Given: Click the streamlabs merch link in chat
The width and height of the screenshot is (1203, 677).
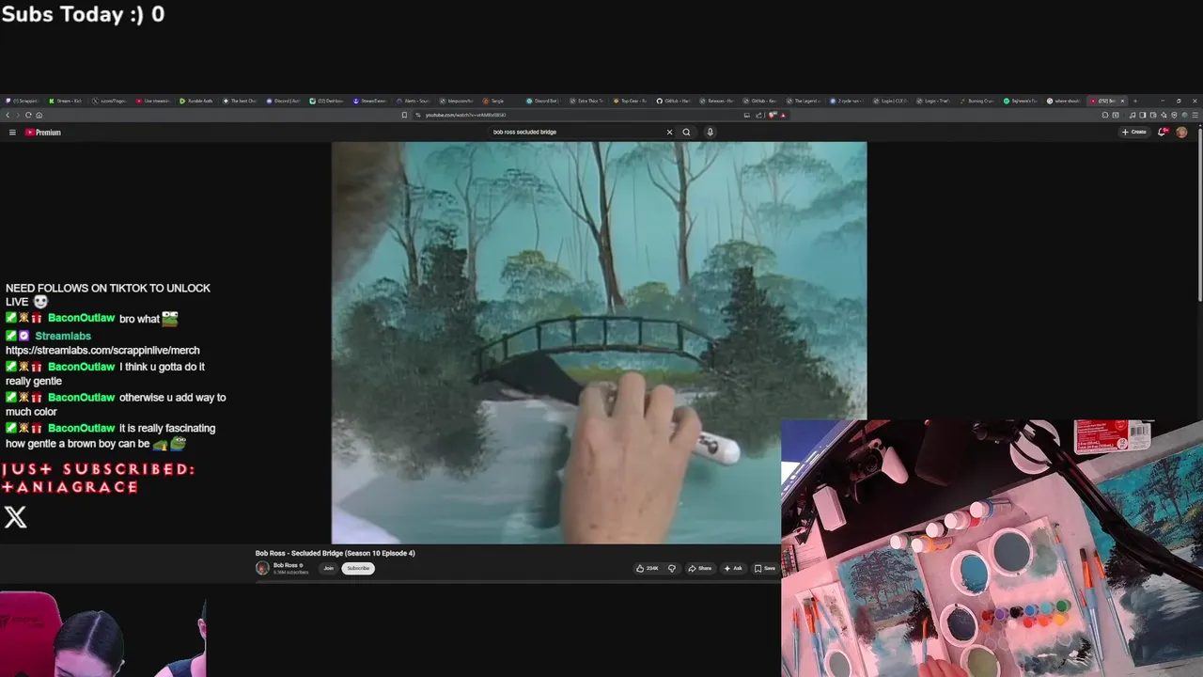Looking at the screenshot, I should 102,351.
